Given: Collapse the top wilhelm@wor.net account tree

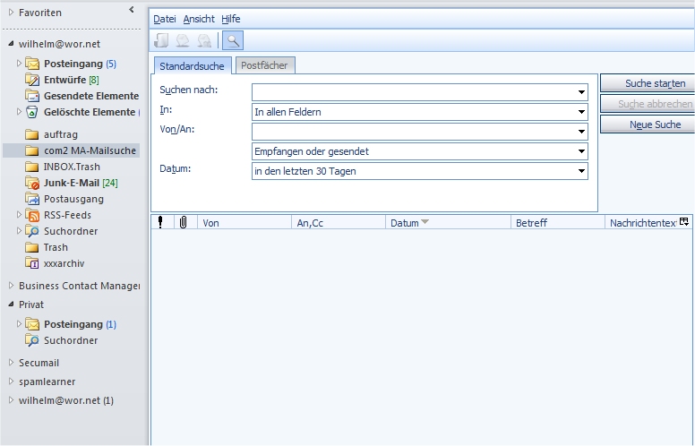Looking at the screenshot, I should pos(11,44).
